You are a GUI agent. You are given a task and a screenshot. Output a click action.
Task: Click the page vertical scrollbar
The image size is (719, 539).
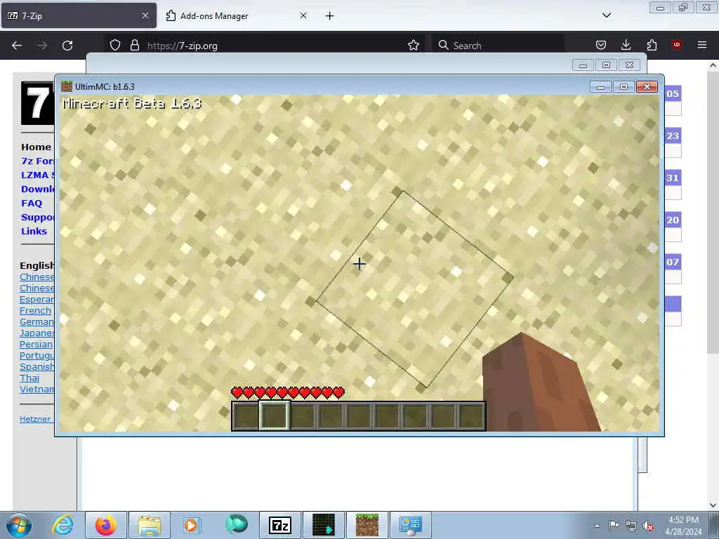tap(713, 213)
